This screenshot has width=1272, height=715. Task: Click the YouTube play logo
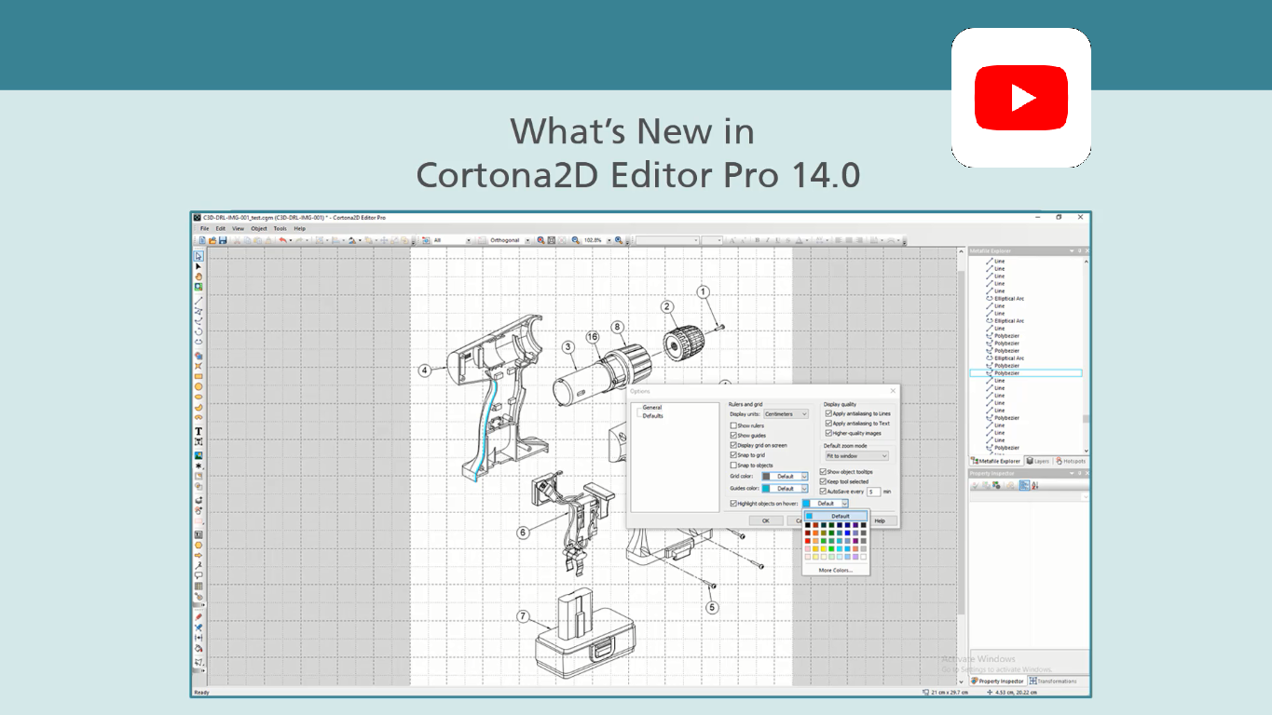pos(1020,98)
